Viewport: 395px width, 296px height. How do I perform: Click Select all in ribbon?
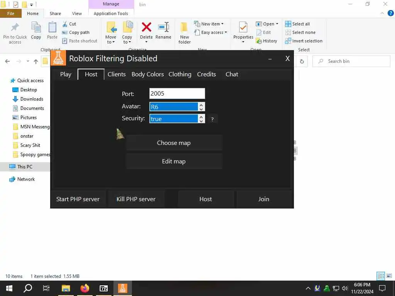(x=297, y=24)
